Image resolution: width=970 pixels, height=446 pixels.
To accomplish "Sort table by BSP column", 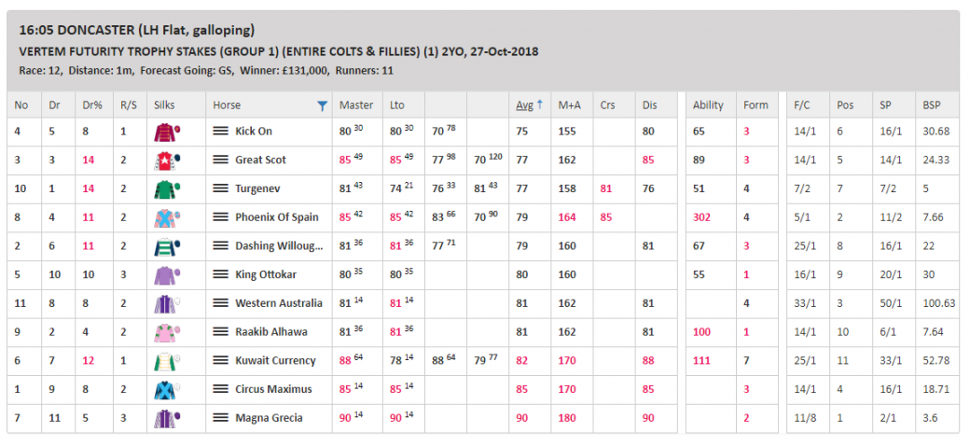I will [932, 105].
